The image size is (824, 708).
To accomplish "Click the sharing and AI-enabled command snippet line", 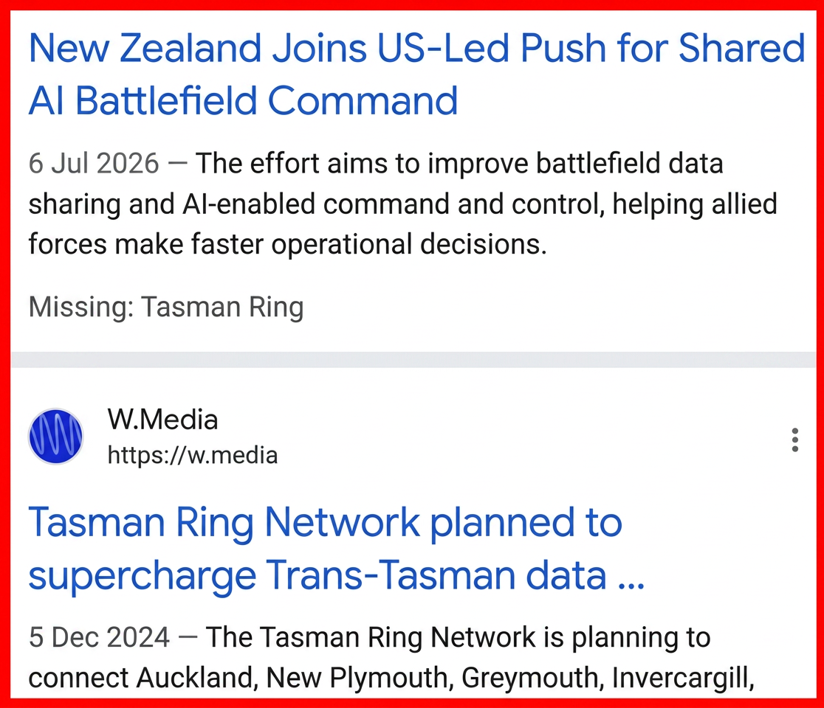I will 402,204.
